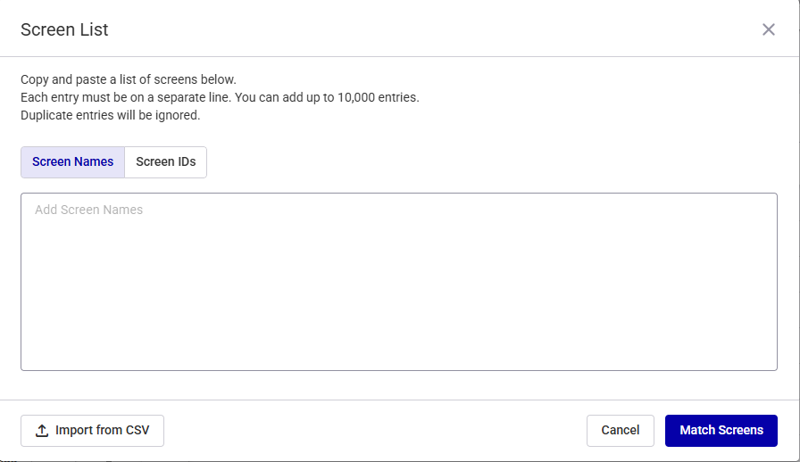Click the icon beside Import from CSV
The width and height of the screenshot is (800, 462).
click(x=42, y=431)
